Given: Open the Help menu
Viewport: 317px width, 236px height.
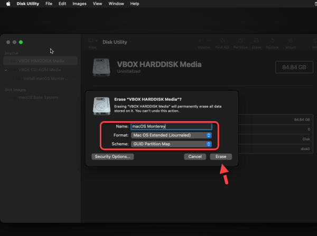Looking at the screenshot, I should 134,4.
